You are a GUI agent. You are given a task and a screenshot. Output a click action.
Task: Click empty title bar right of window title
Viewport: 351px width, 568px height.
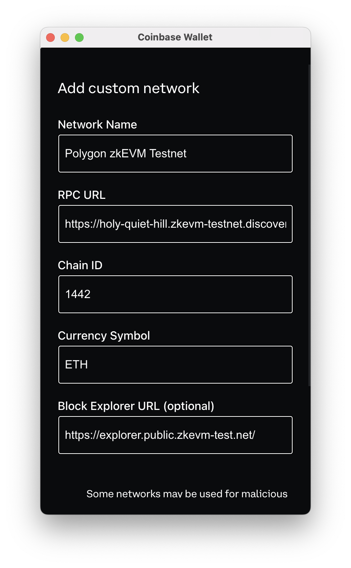click(259, 38)
